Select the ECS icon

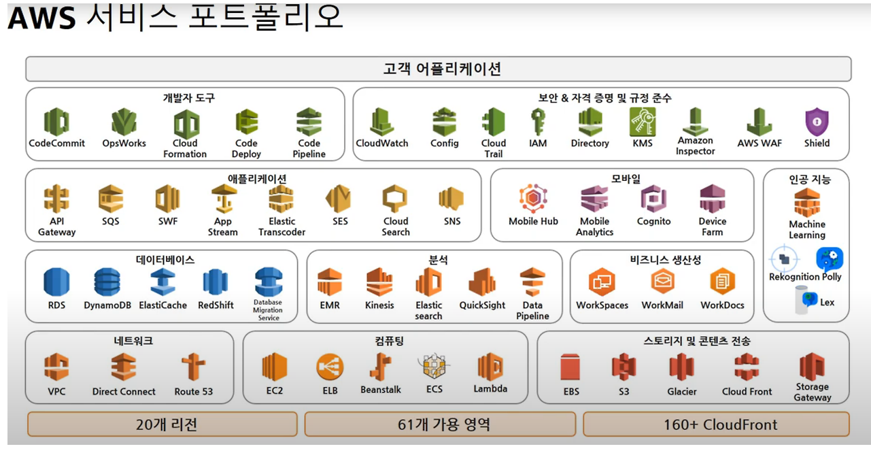pos(434,367)
